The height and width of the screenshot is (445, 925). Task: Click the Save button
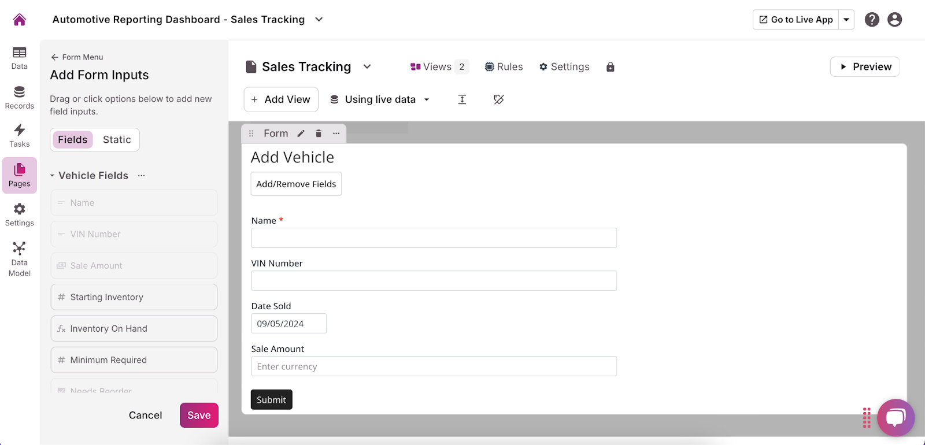click(199, 415)
